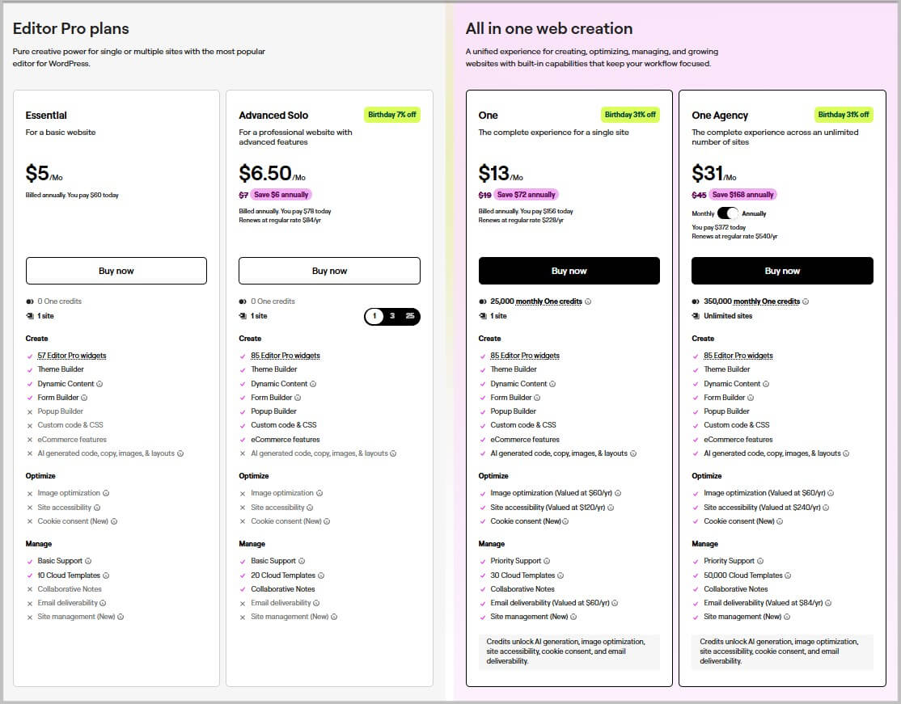Click the All in one web creation heading
Screen dimensions: 901x704
click(x=548, y=28)
